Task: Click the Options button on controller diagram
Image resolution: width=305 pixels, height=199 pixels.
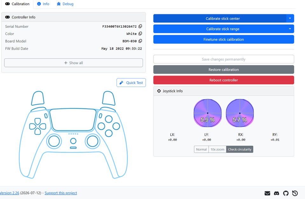Action: (100, 116)
